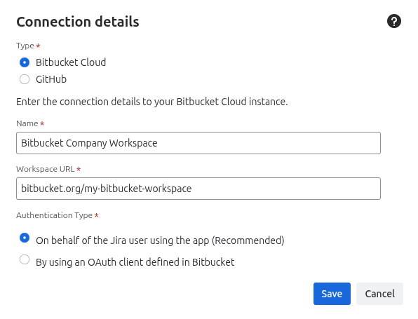Select the Bitbucket Cloud radio button
Viewport: 418px width, 319px height.
[x=25, y=62]
